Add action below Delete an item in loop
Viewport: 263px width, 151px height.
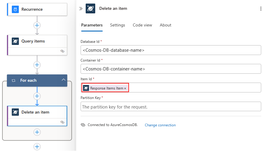click(37, 132)
